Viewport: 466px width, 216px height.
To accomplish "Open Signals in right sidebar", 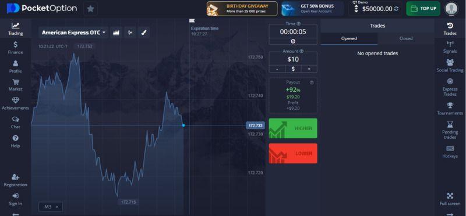I will click(450, 48).
